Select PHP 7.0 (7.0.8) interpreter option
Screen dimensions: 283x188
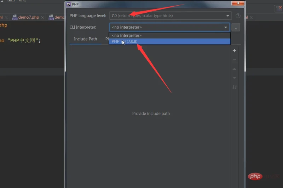tap(169, 41)
